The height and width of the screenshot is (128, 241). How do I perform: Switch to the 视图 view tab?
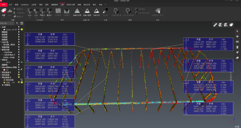pyautogui.click(x=17, y=5)
